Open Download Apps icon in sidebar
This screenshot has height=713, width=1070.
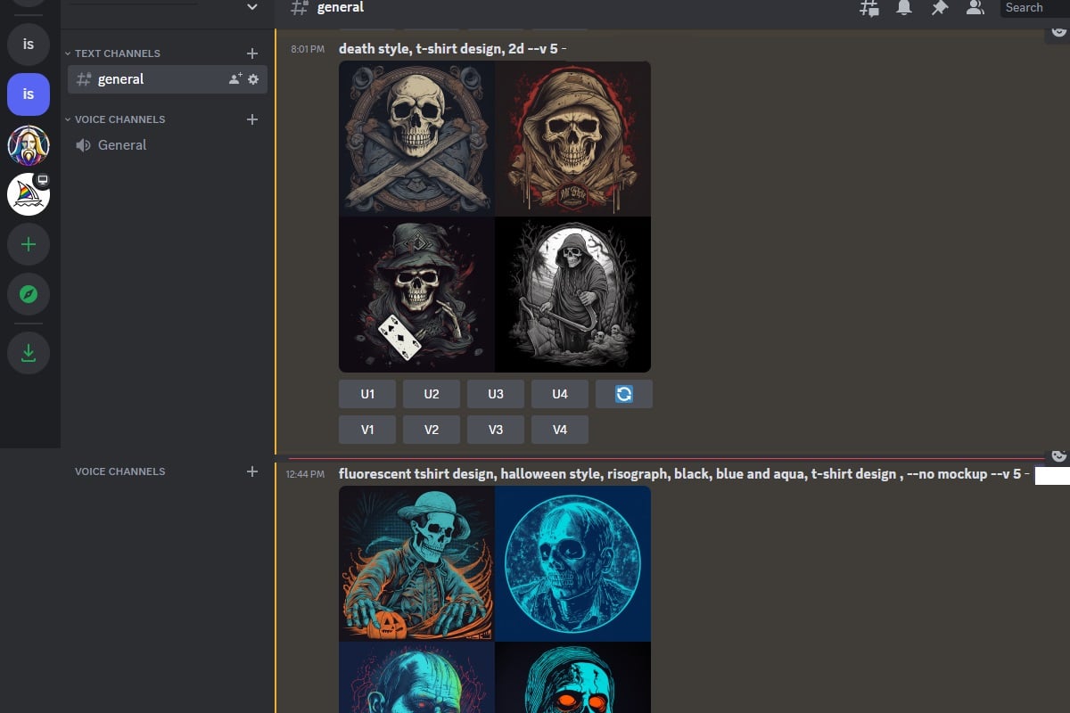(x=29, y=353)
